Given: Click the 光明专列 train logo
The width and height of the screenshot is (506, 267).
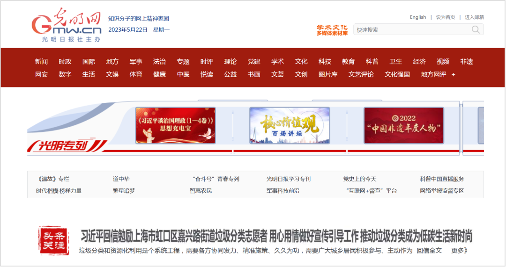Looking at the screenshot, I should tap(67, 145).
